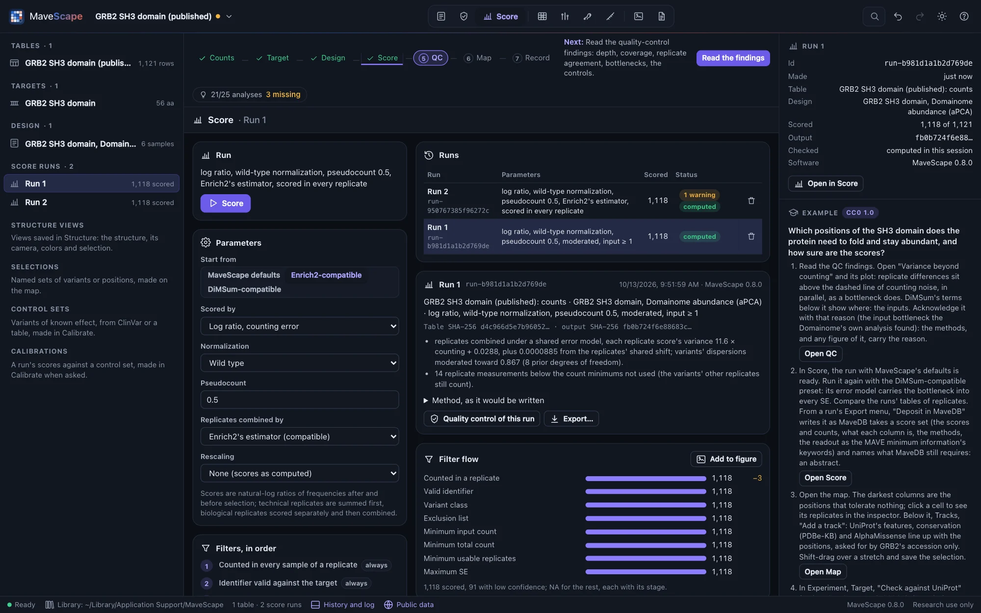The height and width of the screenshot is (613, 981).
Task: Open the QC shield icon in top toolbar
Action: [464, 16]
